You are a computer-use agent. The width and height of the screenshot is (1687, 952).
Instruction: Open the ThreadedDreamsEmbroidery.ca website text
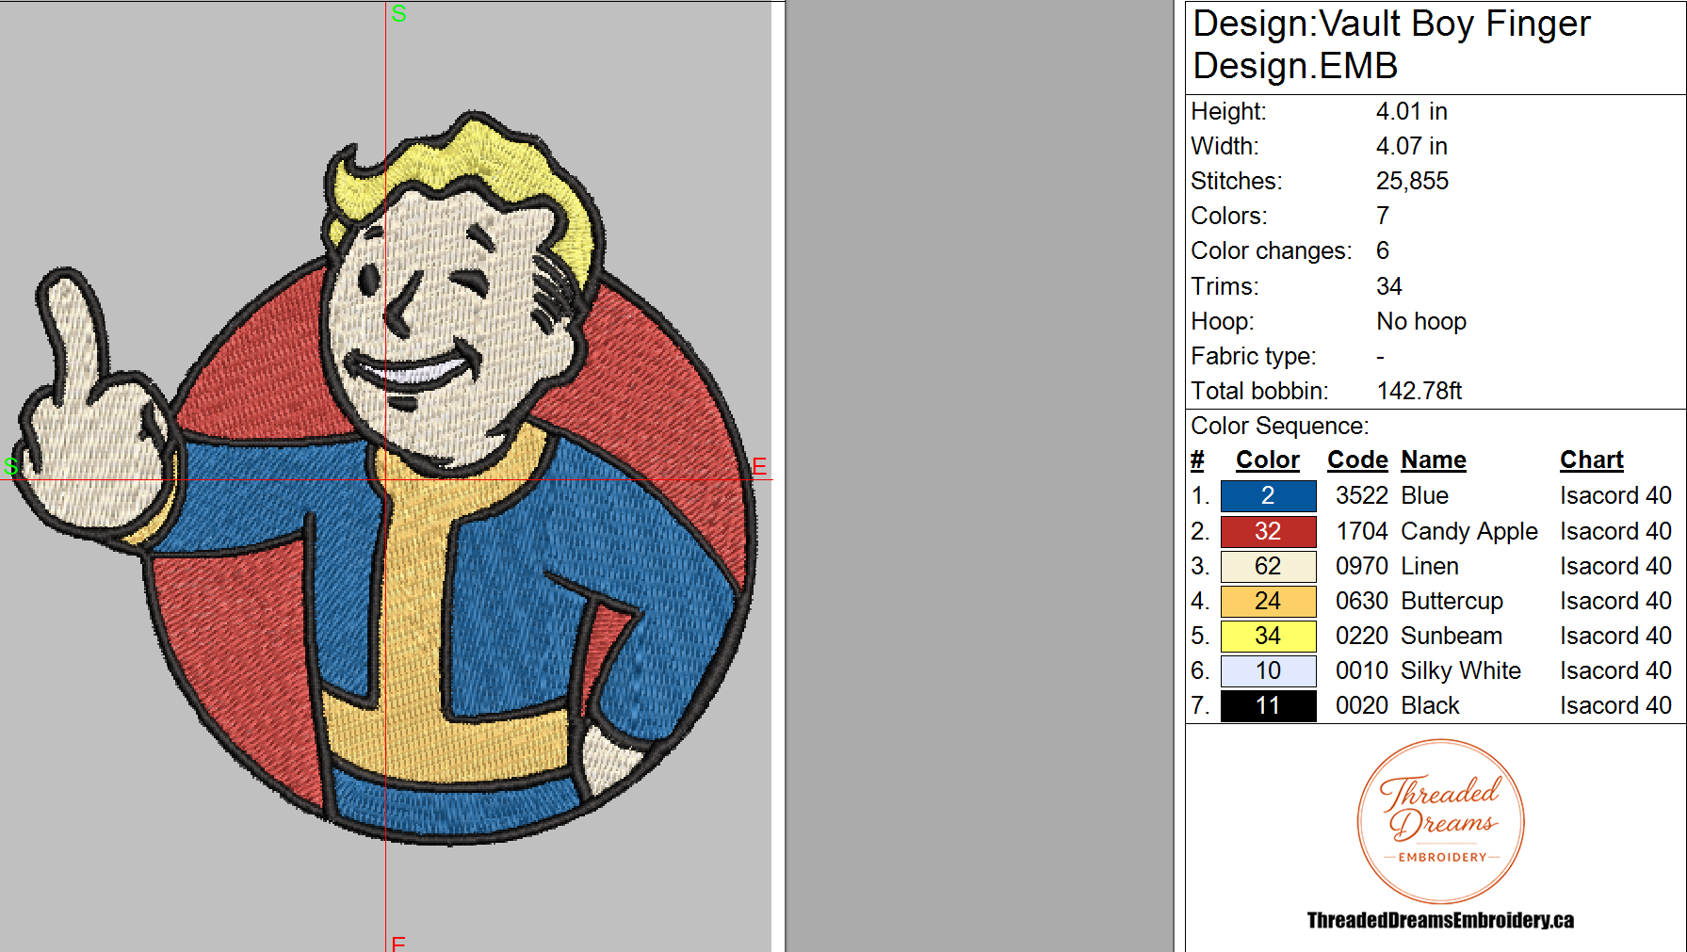click(x=1440, y=920)
